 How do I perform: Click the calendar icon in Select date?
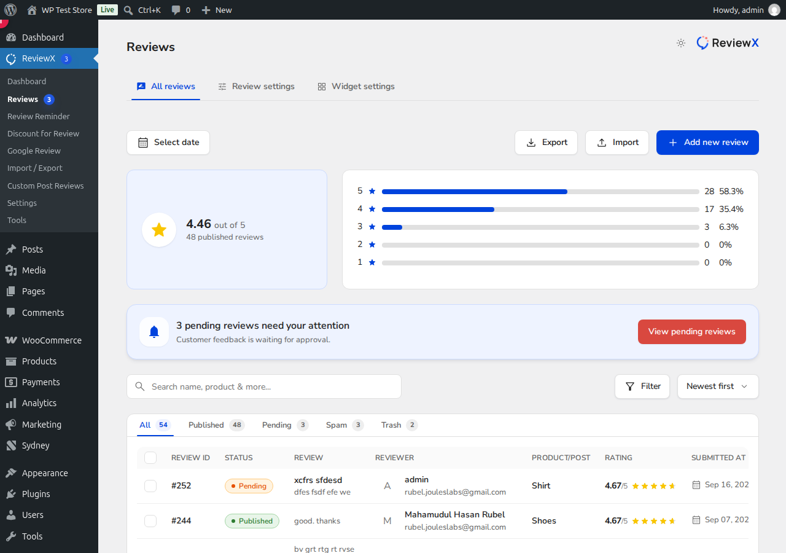pyautogui.click(x=143, y=143)
